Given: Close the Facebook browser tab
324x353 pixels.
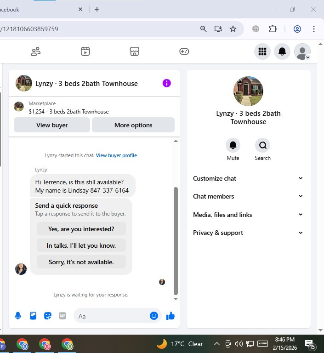Looking at the screenshot, I should click(x=80, y=9).
